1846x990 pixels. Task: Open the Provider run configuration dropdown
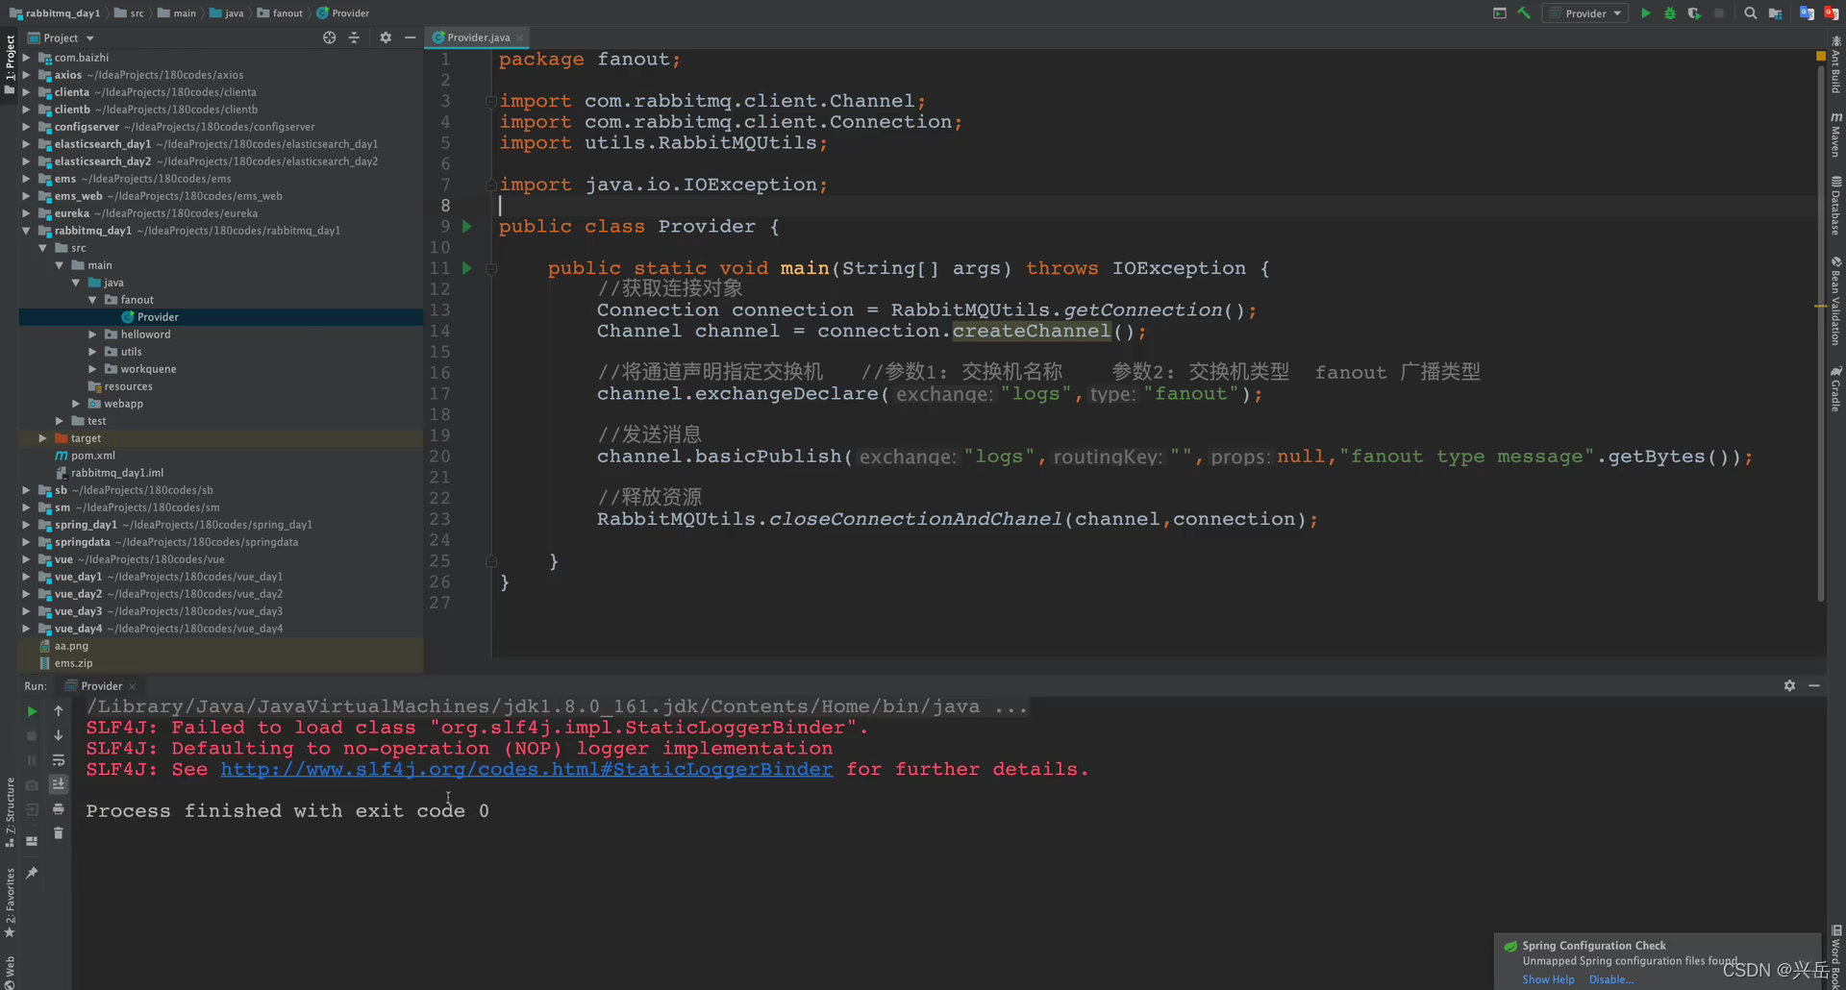1585,13
